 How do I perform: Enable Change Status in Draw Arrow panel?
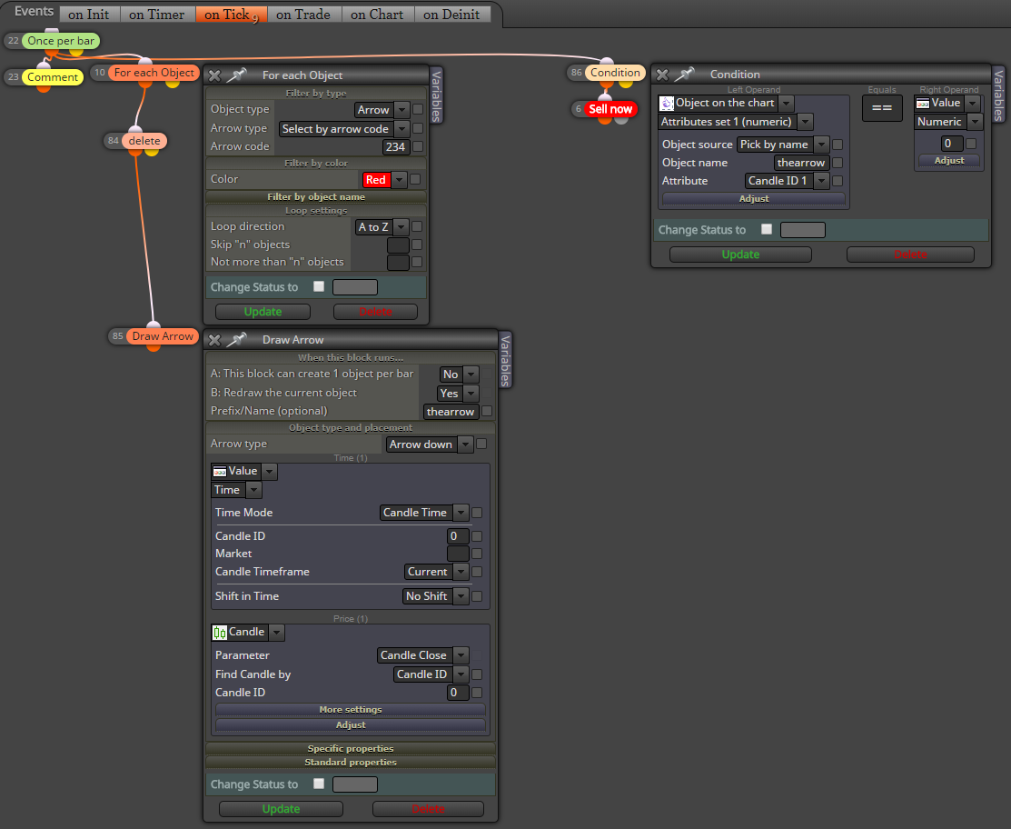319,784
